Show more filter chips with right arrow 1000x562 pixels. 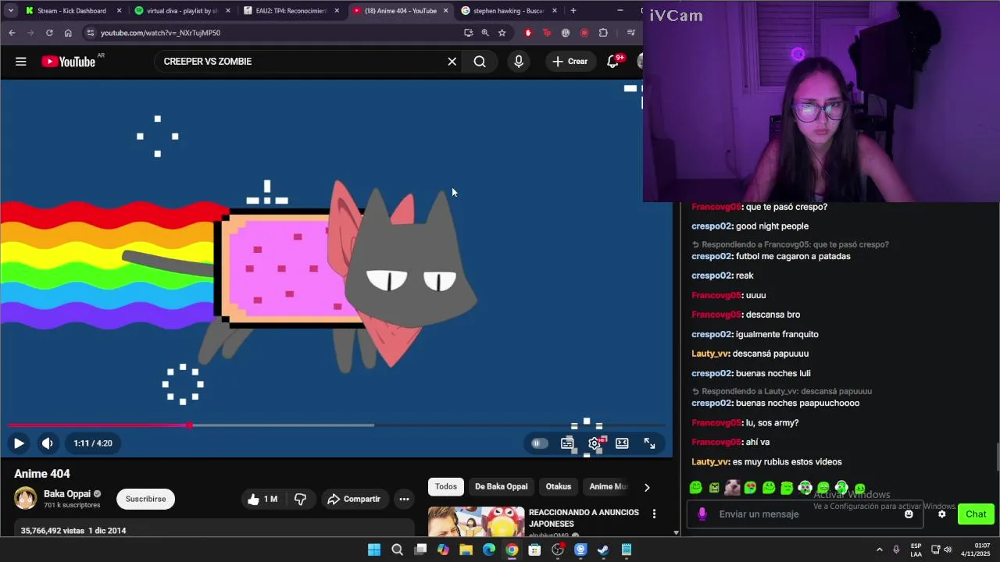647,487
